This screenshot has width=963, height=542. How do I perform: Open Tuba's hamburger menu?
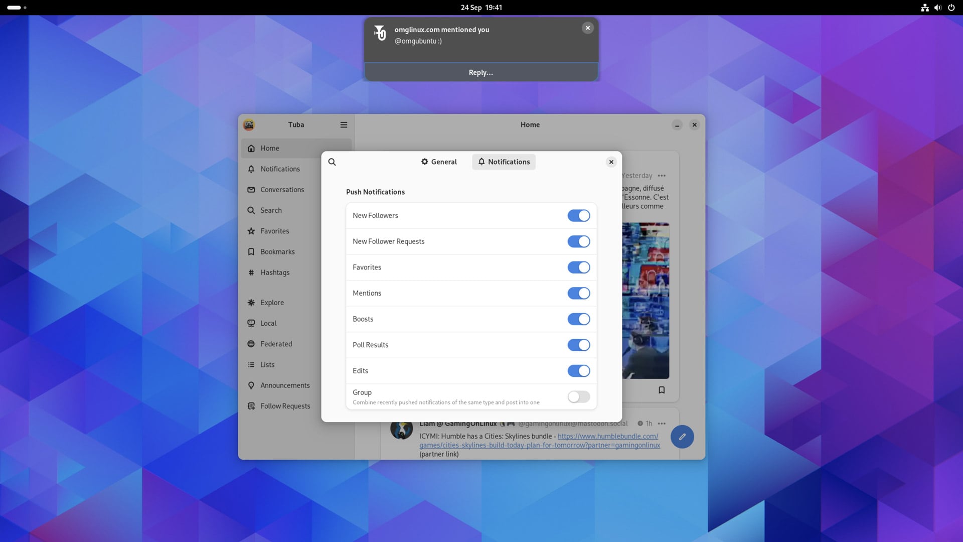click(344, 124)
